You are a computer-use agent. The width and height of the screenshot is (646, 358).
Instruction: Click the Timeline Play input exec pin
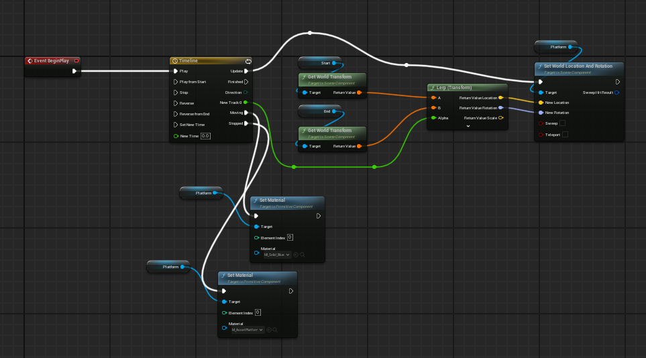[176, 71]
